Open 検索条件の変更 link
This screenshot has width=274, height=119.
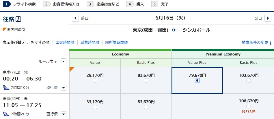click(255, 42)
